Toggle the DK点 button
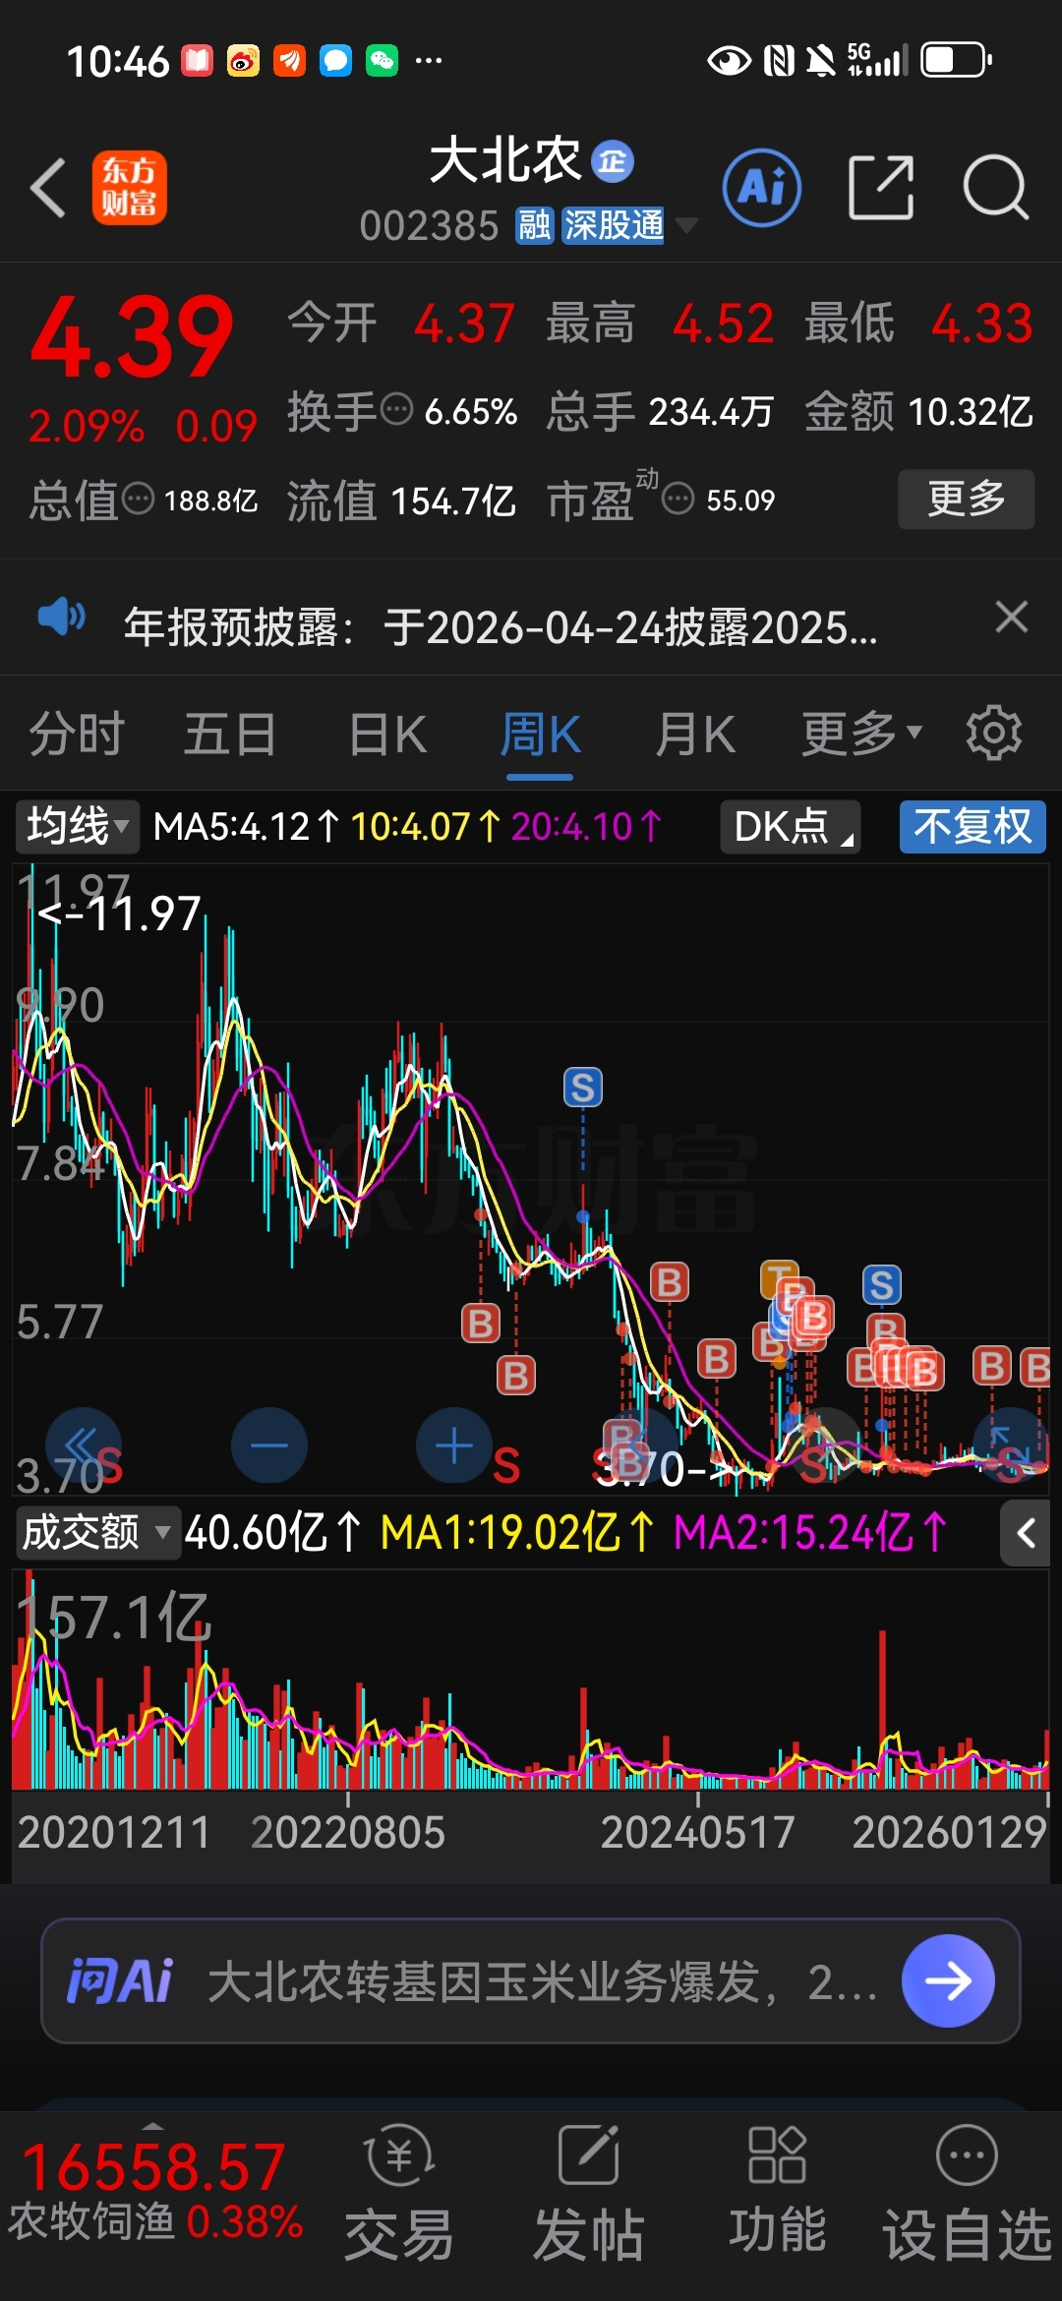Screen dimensions: 1062x2301 (791, 826)
